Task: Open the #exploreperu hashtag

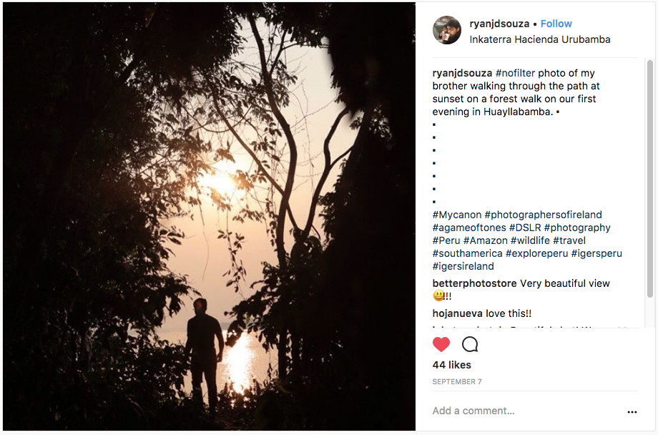Action: click(536, 253)
